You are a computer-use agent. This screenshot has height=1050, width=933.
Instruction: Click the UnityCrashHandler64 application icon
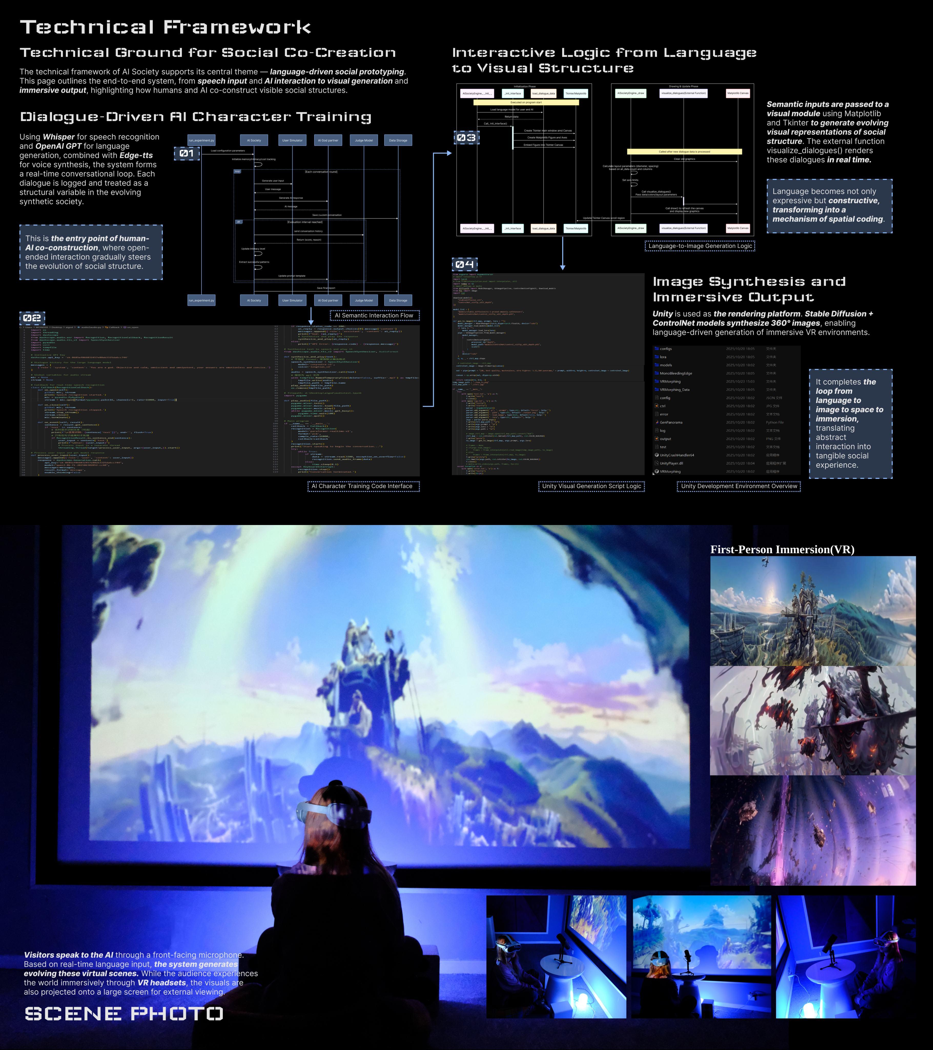click(x=657, y=455)
